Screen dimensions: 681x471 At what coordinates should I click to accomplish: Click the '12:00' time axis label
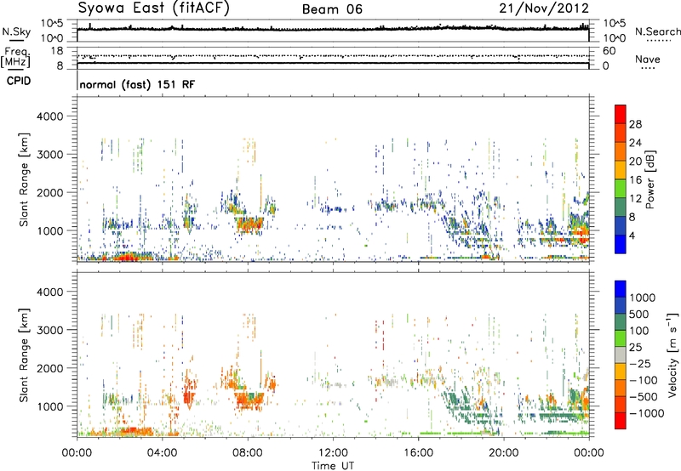(x=333, y=453)
